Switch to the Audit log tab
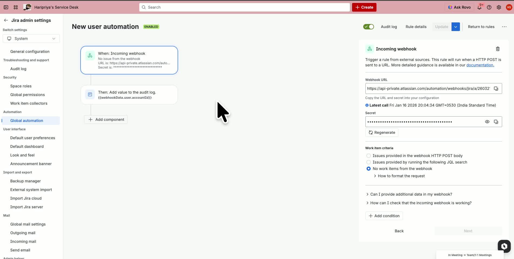The height and width of the screenshot is (259, 514). click(389, 27)
